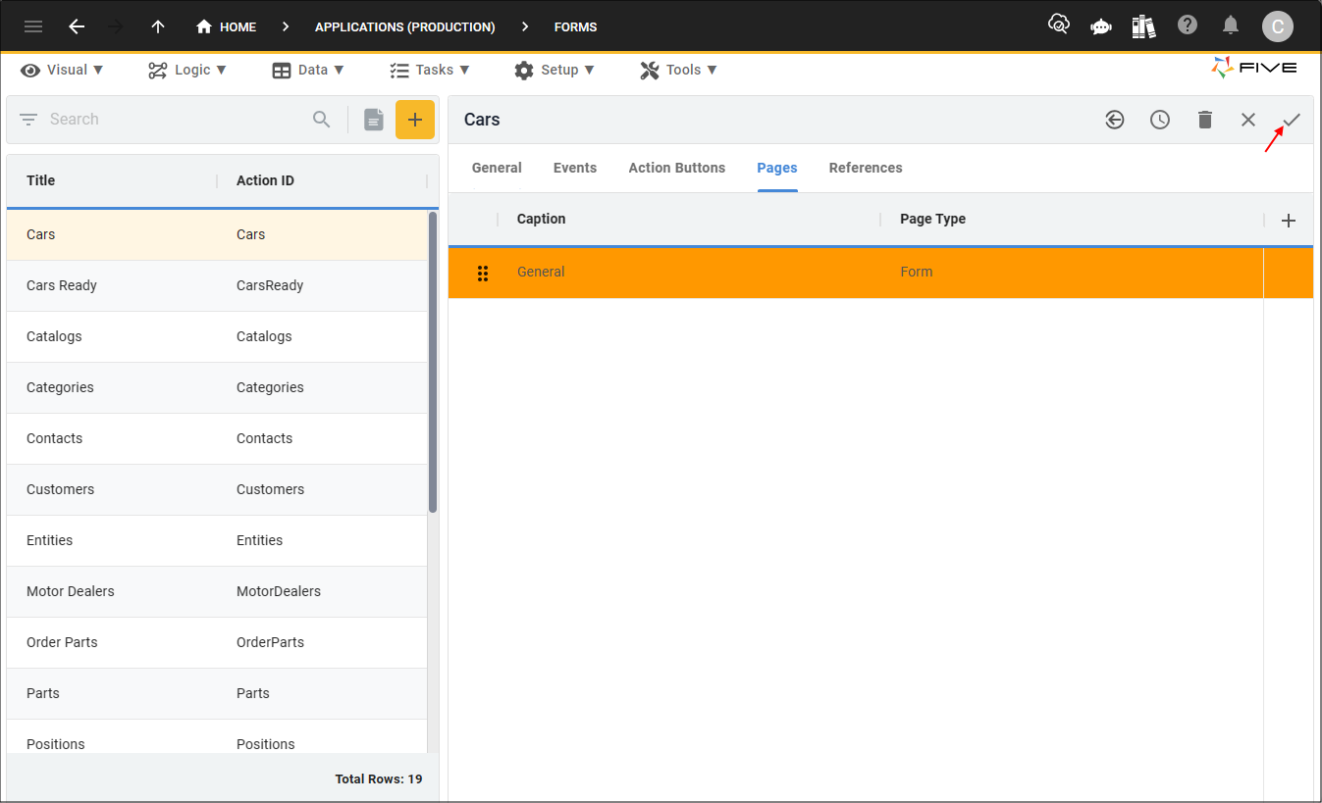Click in the Search input field
The height and width of the screenshot is (803, 1322).
177,120
